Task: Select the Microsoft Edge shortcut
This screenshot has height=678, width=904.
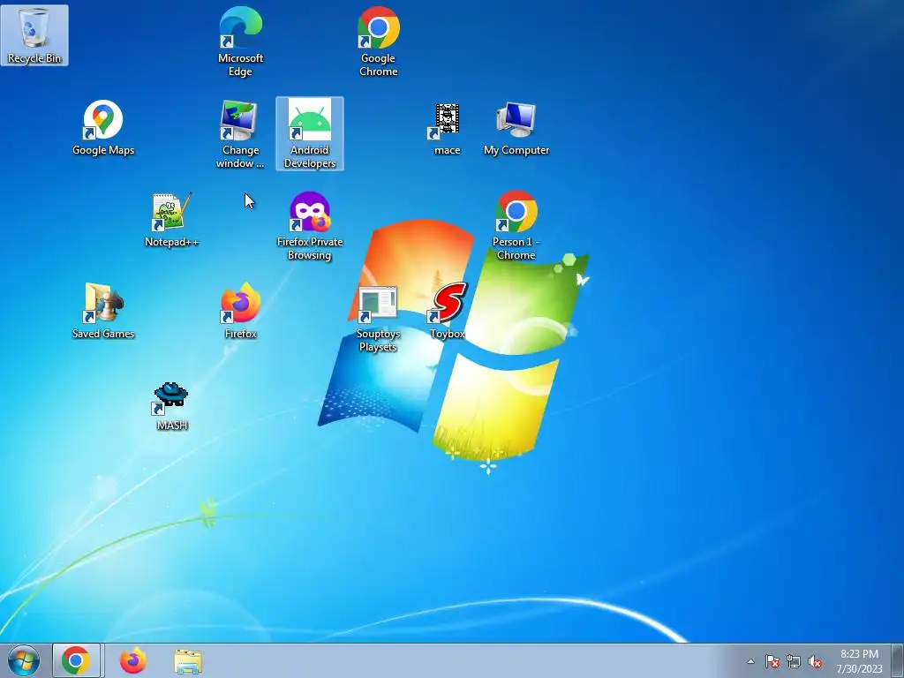Action: (240, 41)
